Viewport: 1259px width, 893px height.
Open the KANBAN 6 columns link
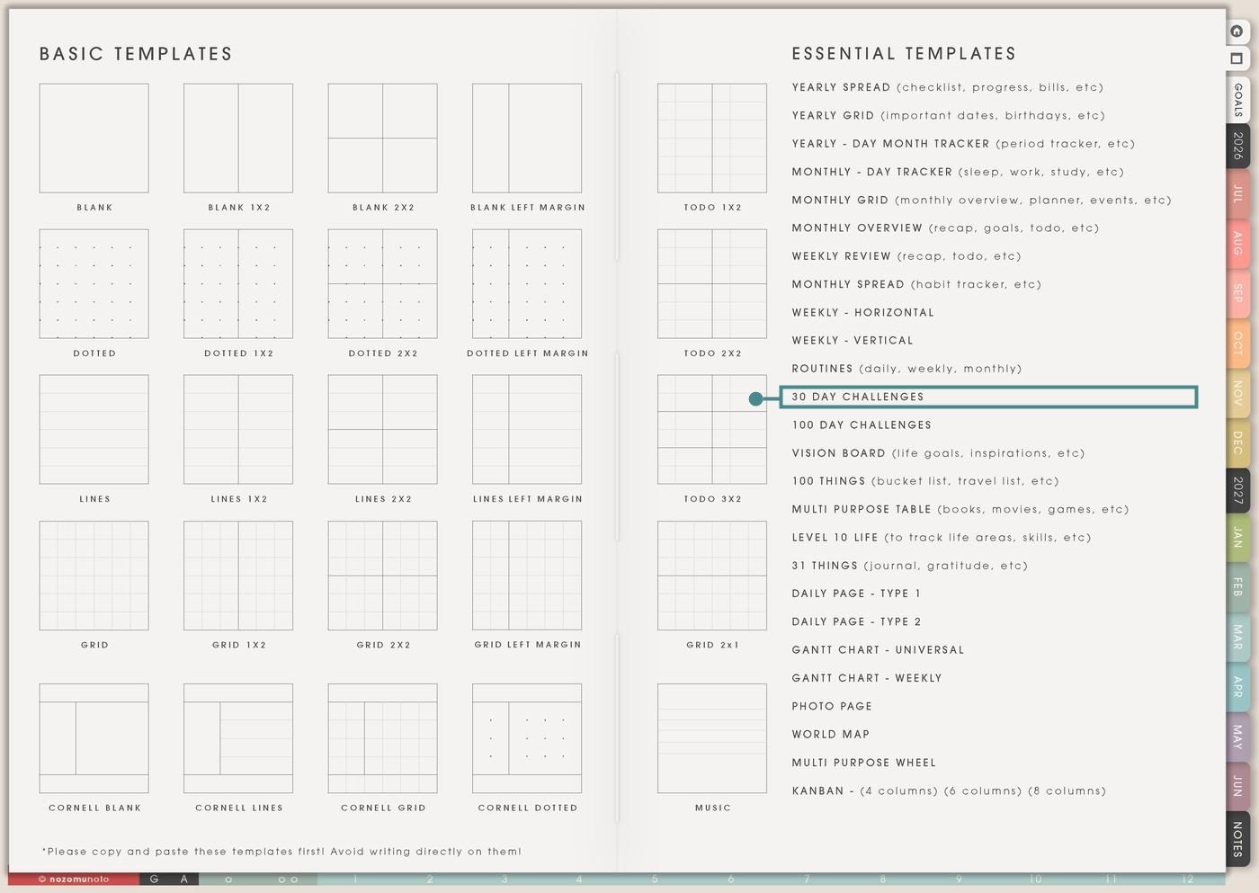click(x=983, y=791)
